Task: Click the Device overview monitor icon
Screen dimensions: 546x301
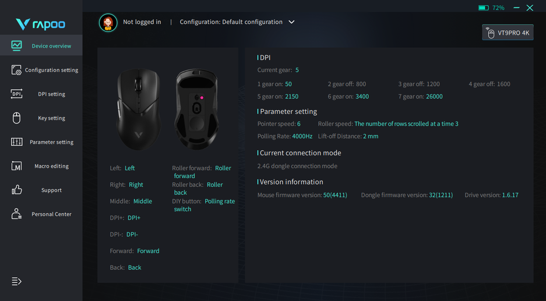Action: [16, 45]
